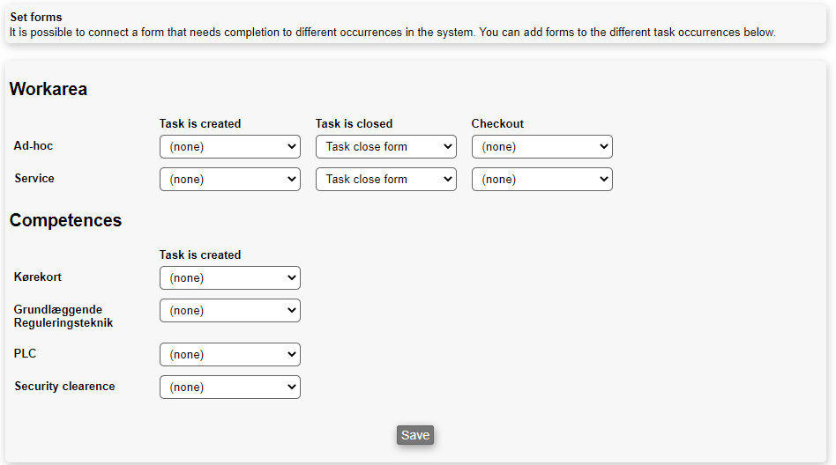This screenshot has height=465, width=836.
Task: Open Service 'Task is closed' dropdown
Action: 385,180
